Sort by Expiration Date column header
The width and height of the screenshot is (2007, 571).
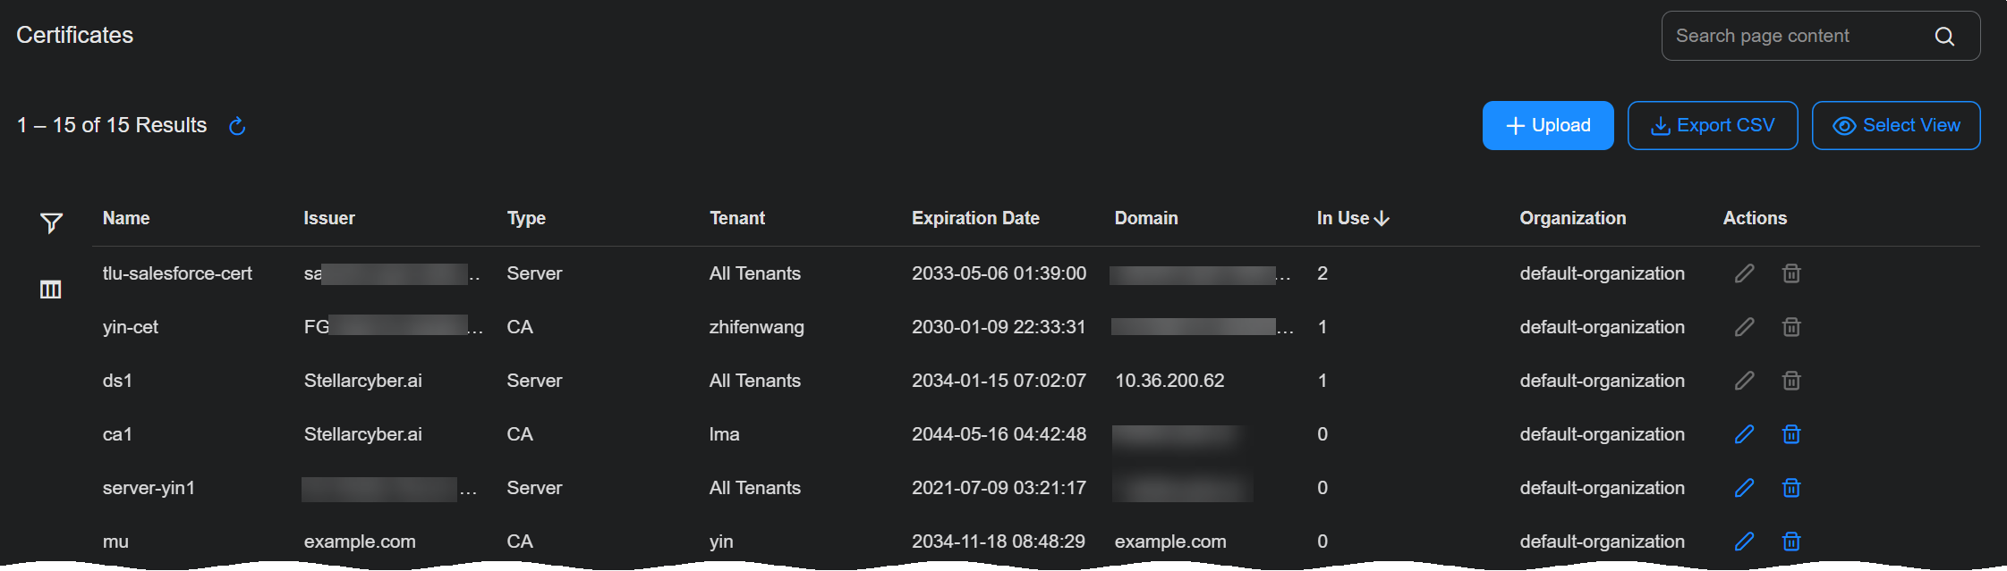click(x=975, y=218)
